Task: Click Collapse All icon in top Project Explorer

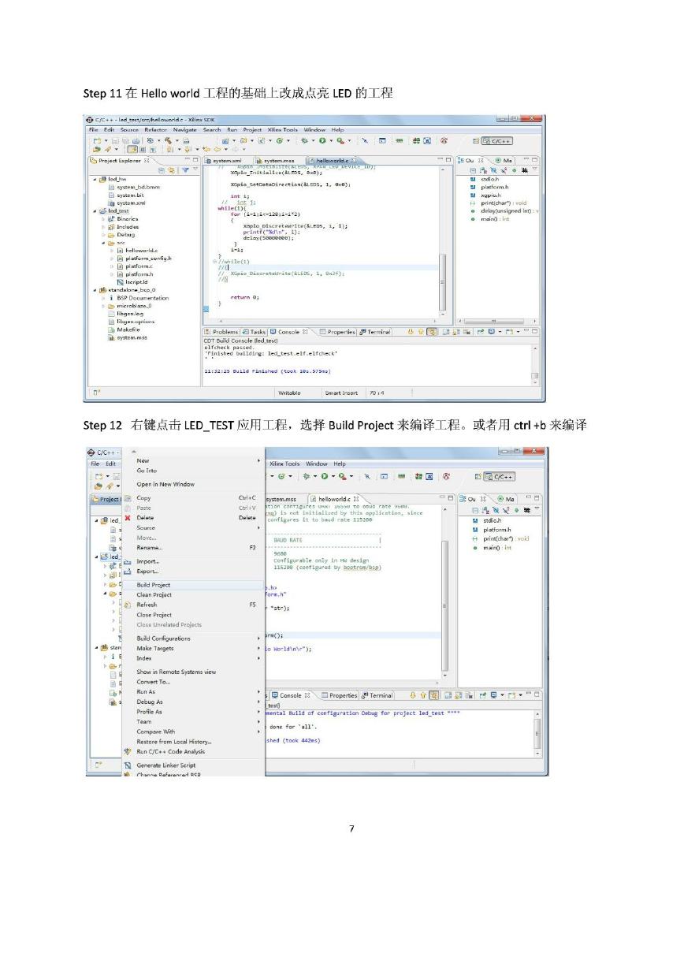Action: [x=162, y=169]
